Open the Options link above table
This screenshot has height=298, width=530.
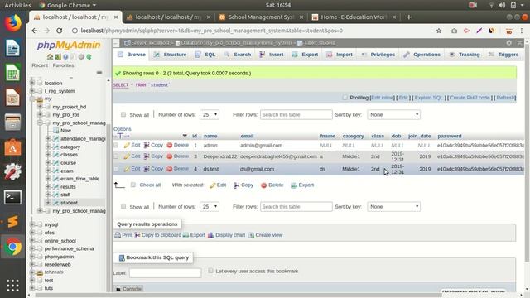(123, 129)
